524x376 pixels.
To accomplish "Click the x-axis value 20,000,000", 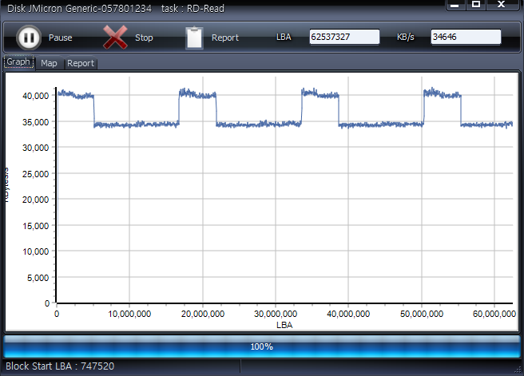I will [203, 314].
